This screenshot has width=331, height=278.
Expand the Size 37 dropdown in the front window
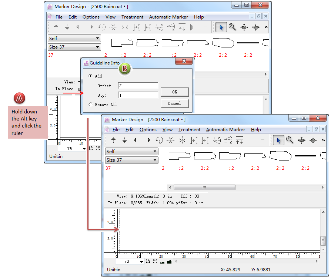point(131,160)
